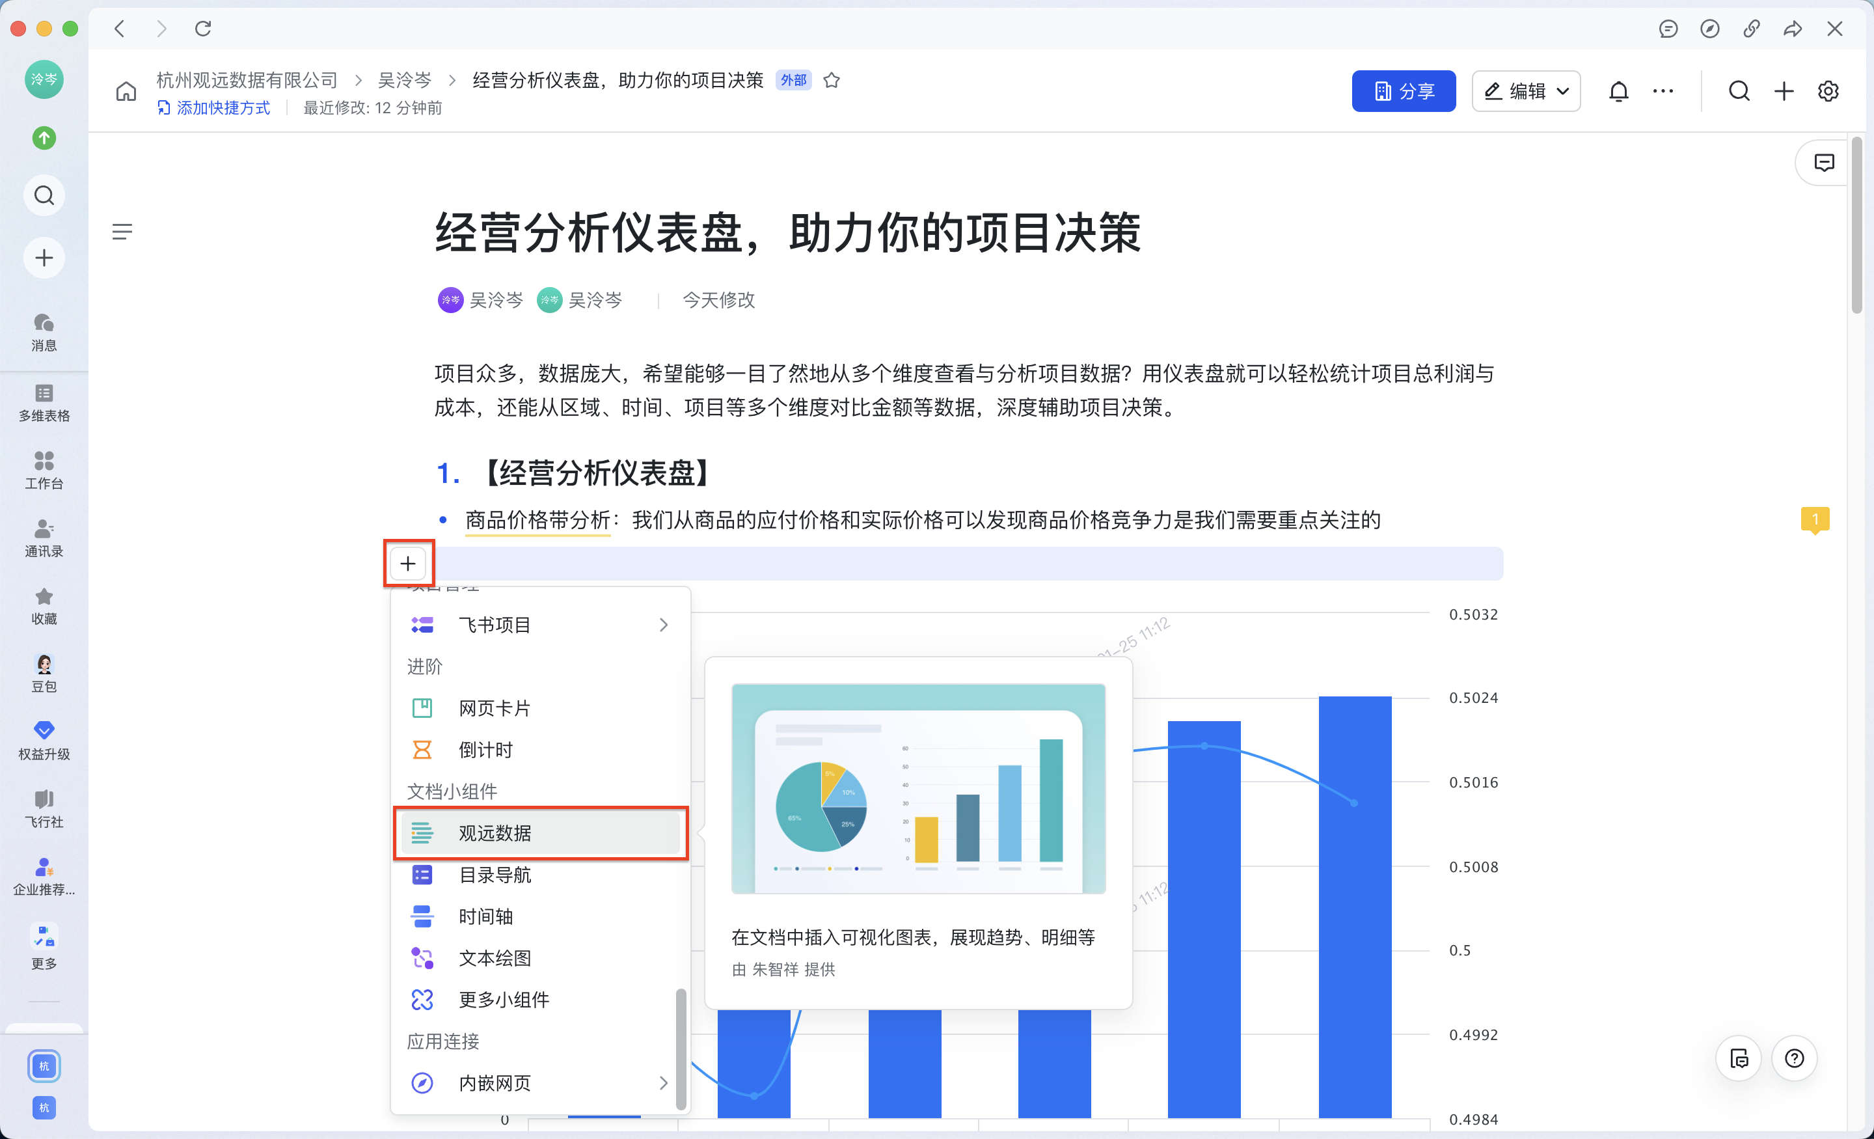1874x1139 pixels.
Task: Open 工作台 in the sidebar
Action: click(x=44, y=470)
